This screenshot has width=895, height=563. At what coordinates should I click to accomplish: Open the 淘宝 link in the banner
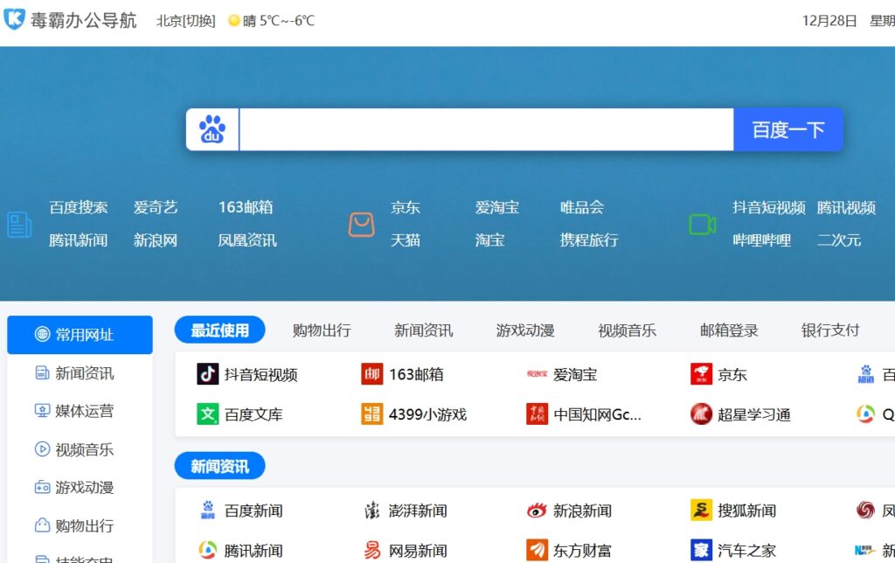(489, 240)
